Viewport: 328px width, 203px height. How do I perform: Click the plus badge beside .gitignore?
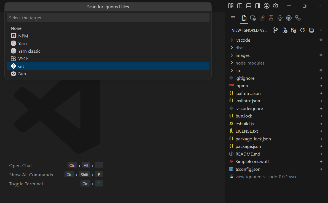pos(321,78)
